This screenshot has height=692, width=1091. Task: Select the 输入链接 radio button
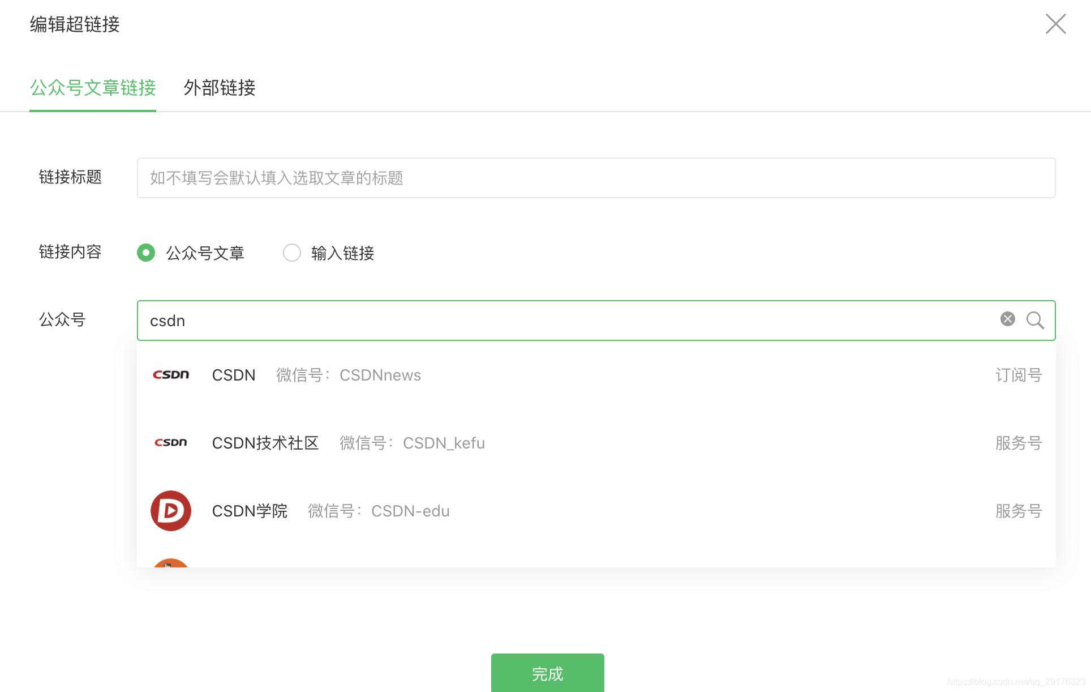click(x=292, y=253)
